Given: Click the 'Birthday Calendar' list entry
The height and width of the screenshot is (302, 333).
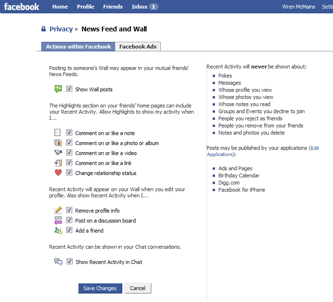Looking at the screenshot, I should point(239,175).
